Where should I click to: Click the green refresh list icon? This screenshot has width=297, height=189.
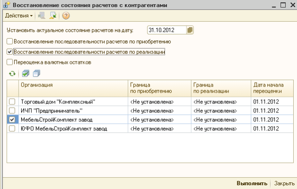pos(12,73)
